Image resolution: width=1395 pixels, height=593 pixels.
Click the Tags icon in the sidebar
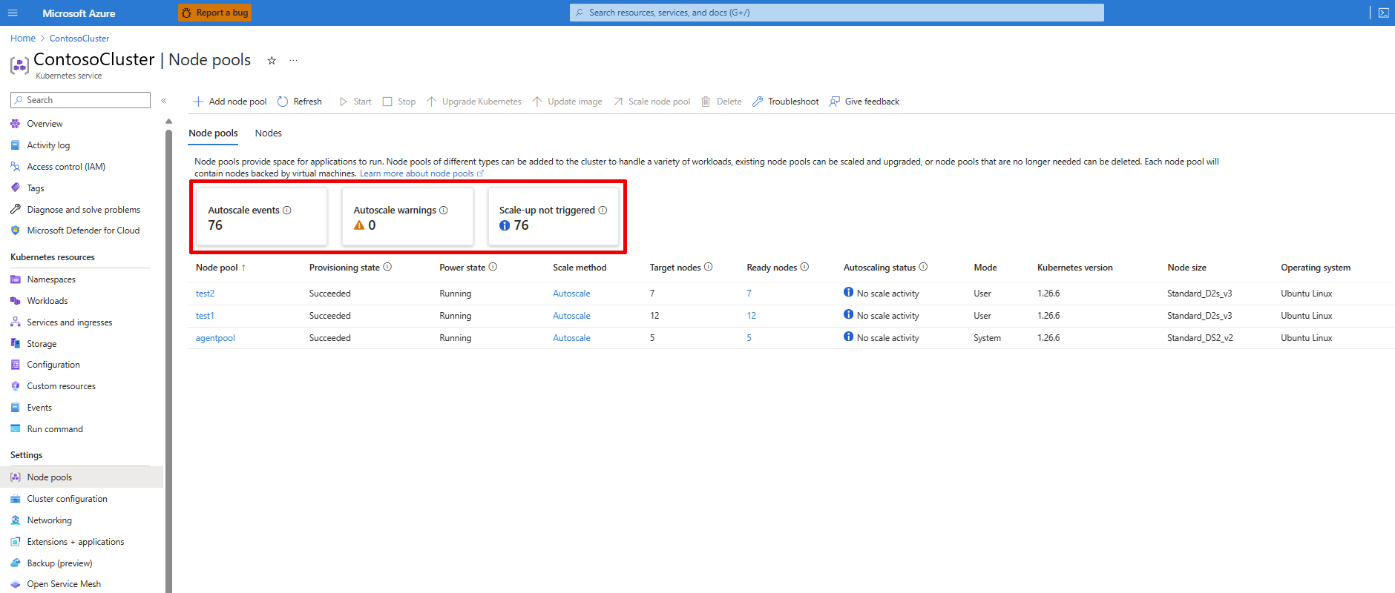tap(16, 188)
